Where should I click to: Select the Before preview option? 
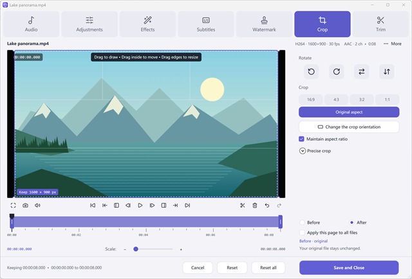[302, 222]
